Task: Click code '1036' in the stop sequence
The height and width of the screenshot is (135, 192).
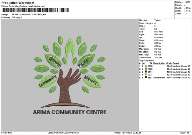Action: click(169, 72)
